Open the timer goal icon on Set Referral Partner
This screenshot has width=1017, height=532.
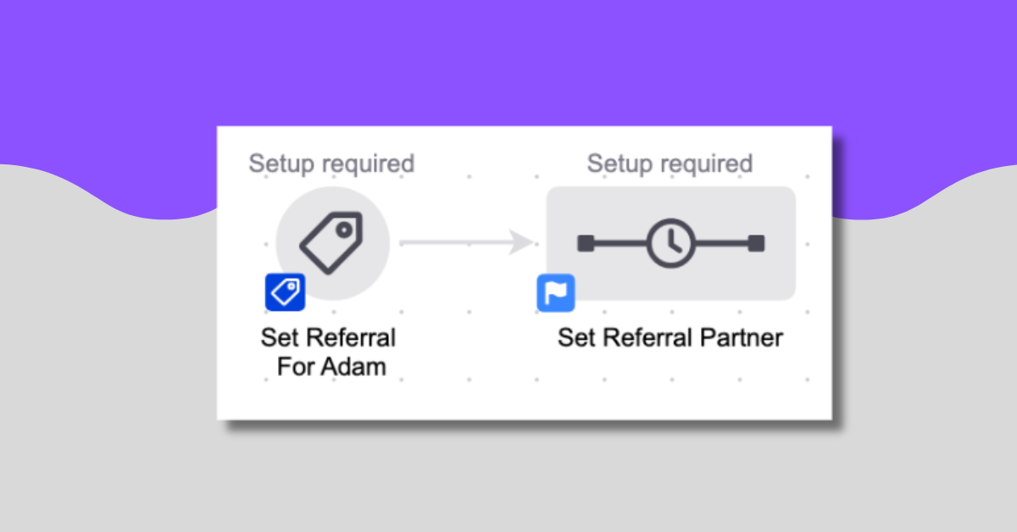click(670, 242)
